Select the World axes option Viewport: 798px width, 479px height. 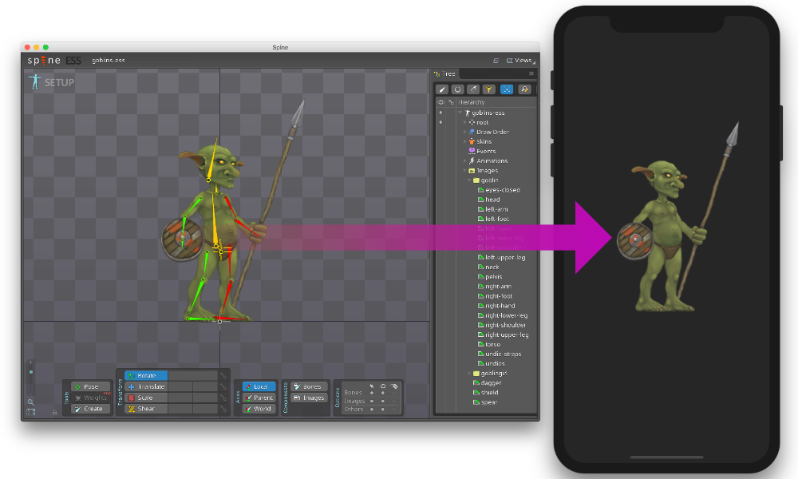259,409
